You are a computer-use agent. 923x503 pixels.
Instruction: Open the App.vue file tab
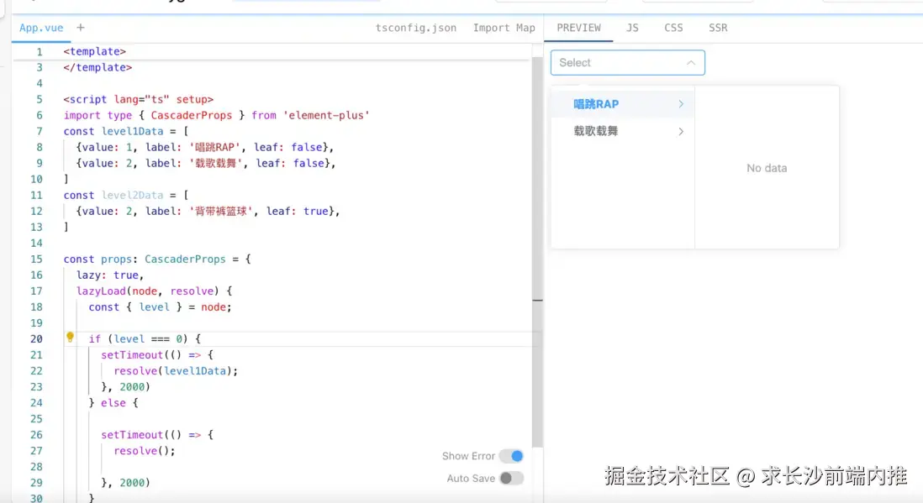(x=41, y=28)
